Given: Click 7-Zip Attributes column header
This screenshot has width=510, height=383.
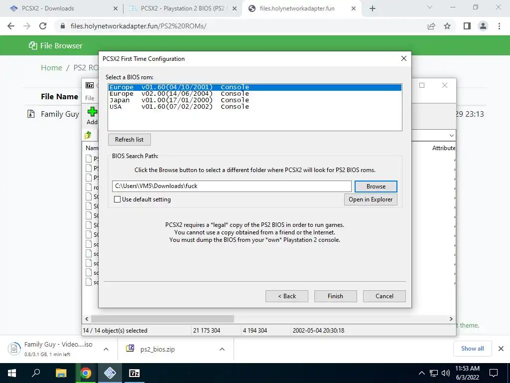Looking at the screenshot, I should point(444,148).
